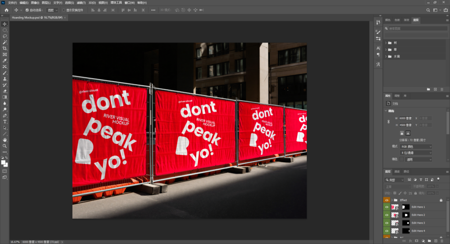Select the Elliptical Marquee tool

click(x=4, y=30)
